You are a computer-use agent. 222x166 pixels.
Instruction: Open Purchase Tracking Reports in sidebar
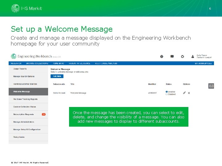(28, 99)
